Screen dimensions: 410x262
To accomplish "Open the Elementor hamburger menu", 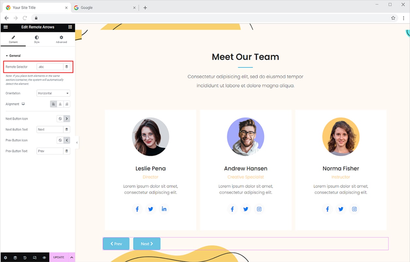I will point(6,27).
